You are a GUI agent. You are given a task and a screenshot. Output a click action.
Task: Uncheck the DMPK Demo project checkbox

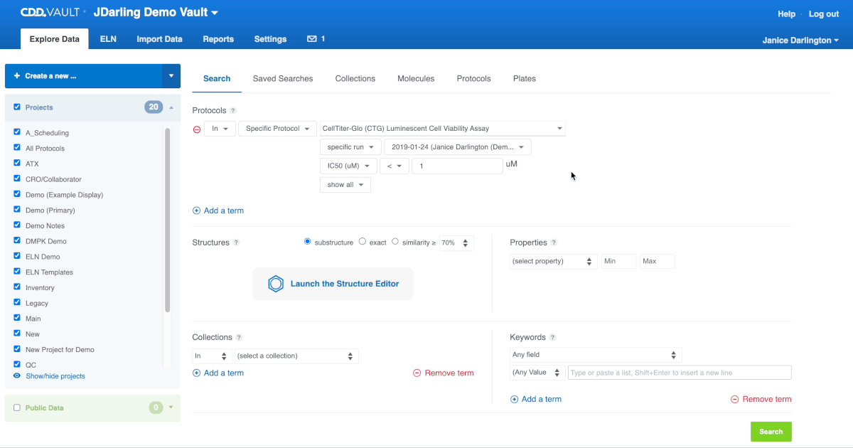(17, 241)
